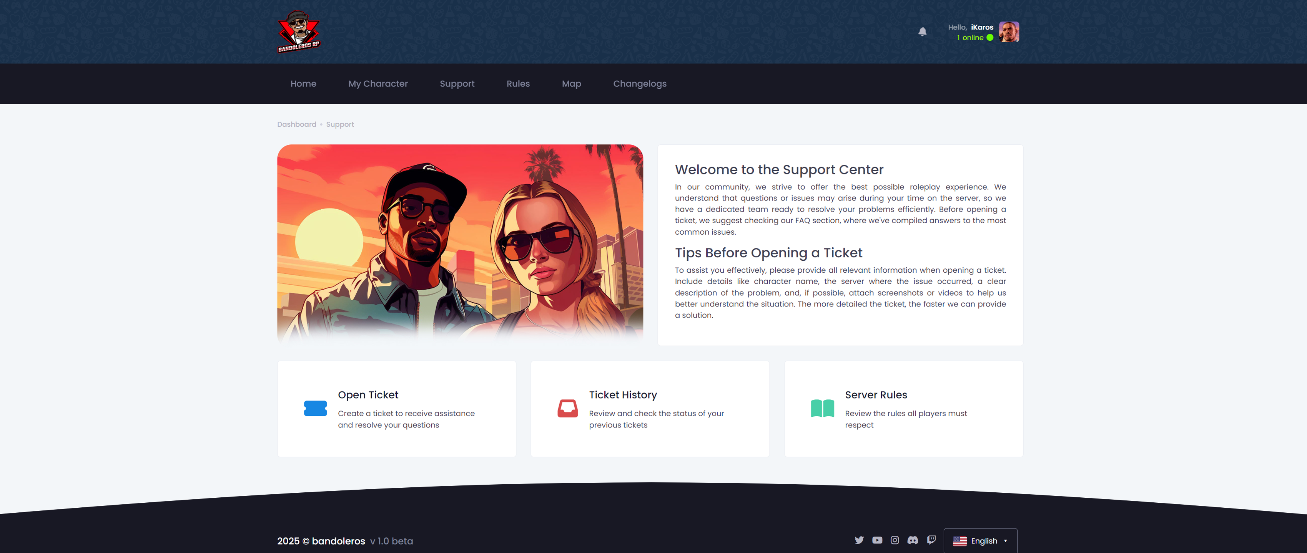The height and width of the screenshot is (553, 1307).
Task: Click 'Review and check the status' description
Action: pos(656,419)
